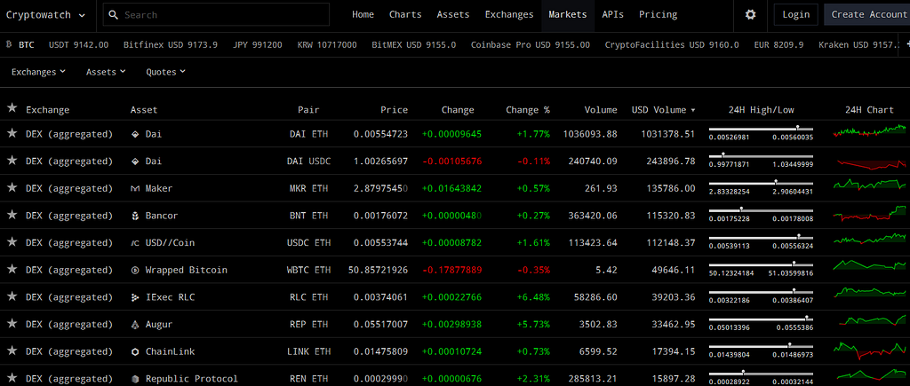Click the star icon in table header

point(12,108)
